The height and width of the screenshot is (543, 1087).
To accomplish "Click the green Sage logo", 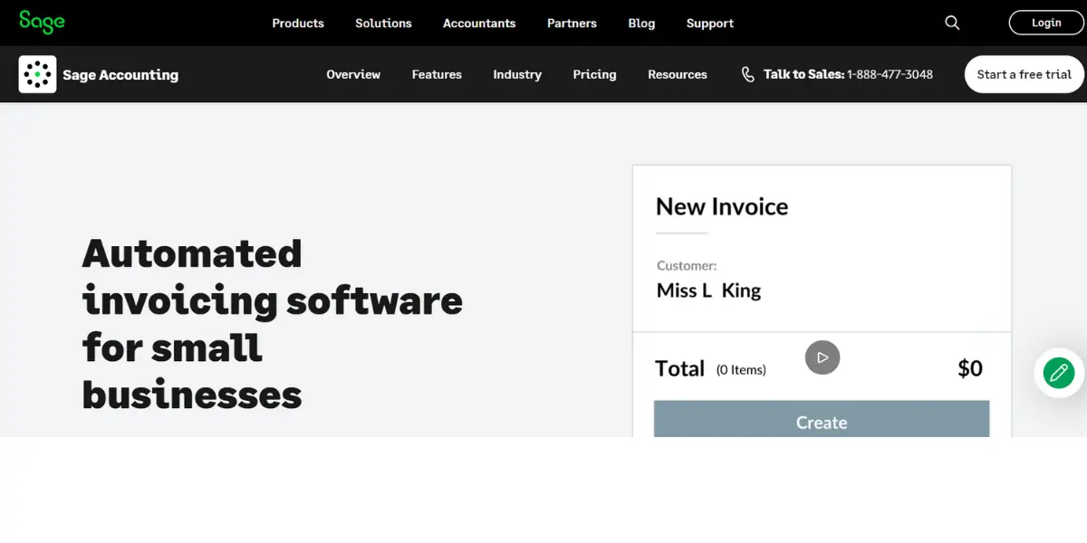I will click(42, 22).
